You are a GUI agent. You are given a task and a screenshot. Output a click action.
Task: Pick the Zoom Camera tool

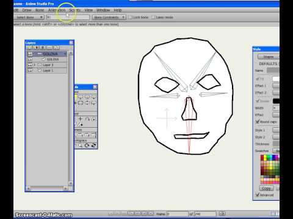pos(80,134)
